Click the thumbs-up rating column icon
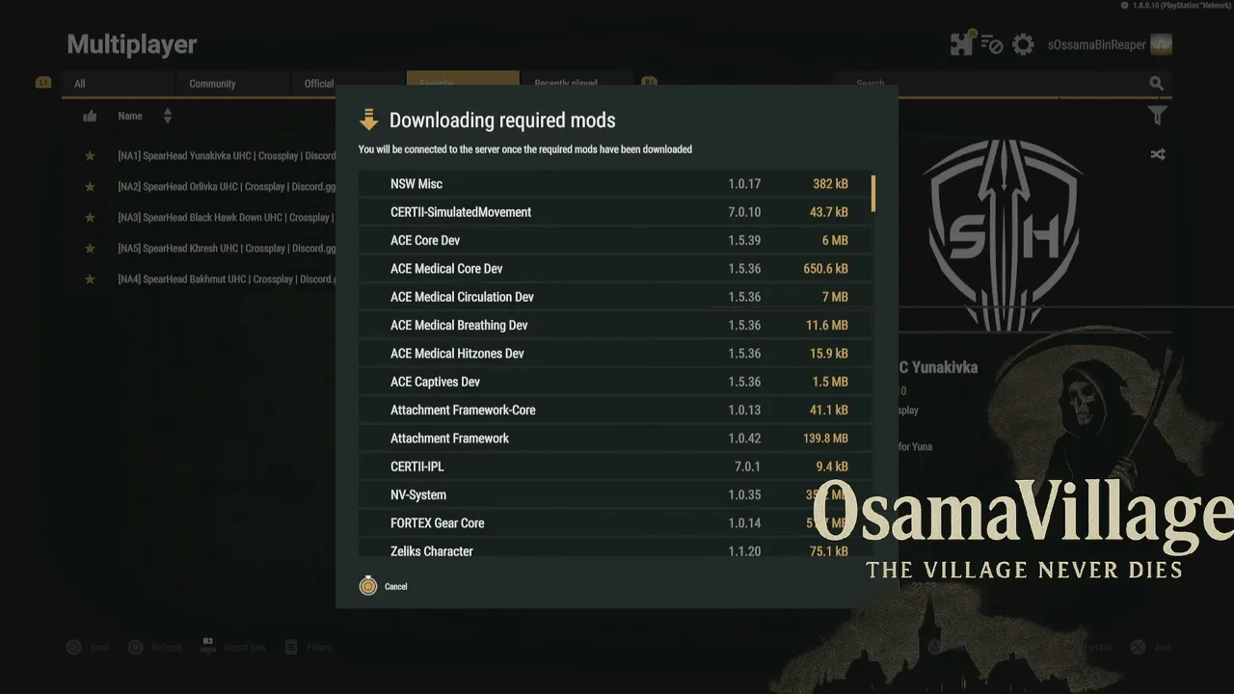 tap(90, 117)
